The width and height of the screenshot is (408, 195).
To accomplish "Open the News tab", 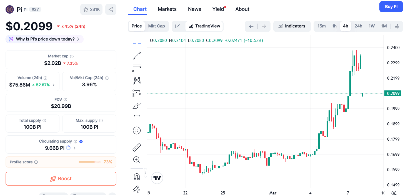I will (x=194, y=9).
